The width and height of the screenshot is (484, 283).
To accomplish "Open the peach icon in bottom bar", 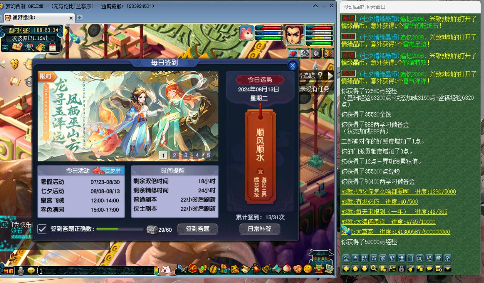I will click(287, 269).
